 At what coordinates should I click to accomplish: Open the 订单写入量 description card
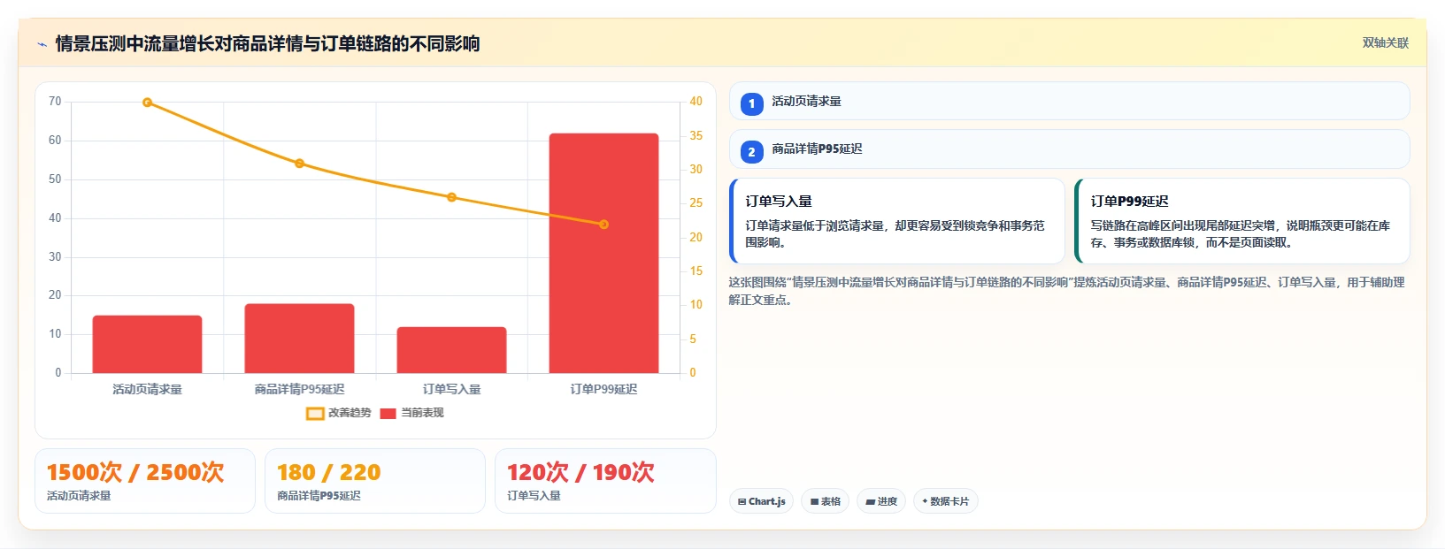pyautogui.click(x=897, y=221)
